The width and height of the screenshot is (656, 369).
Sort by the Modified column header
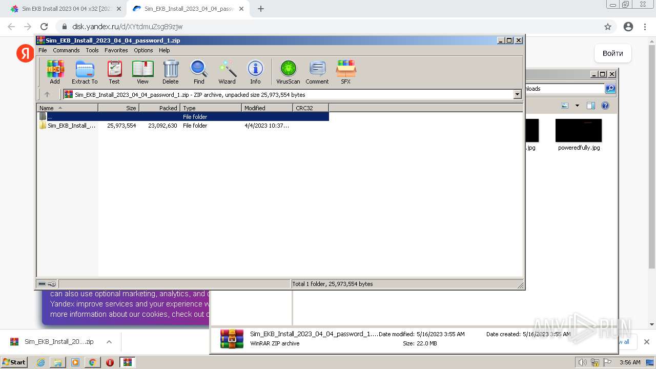tap(267, 108)
